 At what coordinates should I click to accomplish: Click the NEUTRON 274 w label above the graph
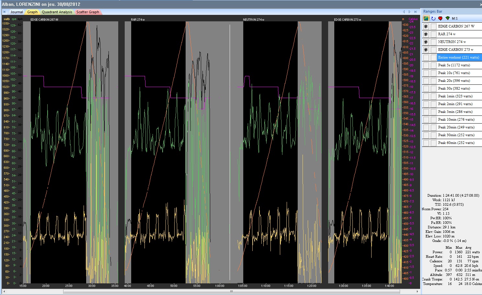click(x=254, y=20)
